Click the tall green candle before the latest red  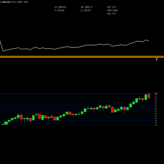(146, 97)
